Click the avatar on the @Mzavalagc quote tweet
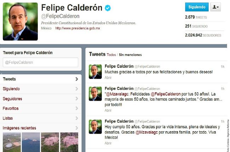230x152 pixels. click(95, 94)
